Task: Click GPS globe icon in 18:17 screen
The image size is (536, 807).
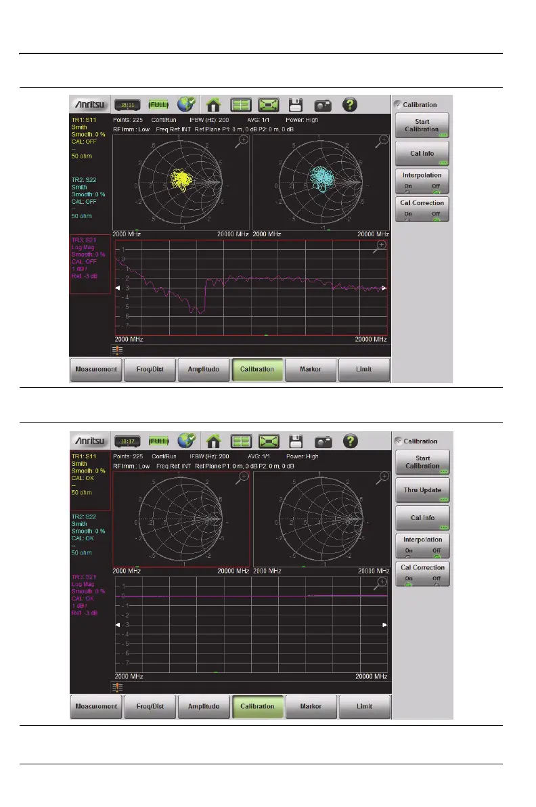Action: point(187,441)
